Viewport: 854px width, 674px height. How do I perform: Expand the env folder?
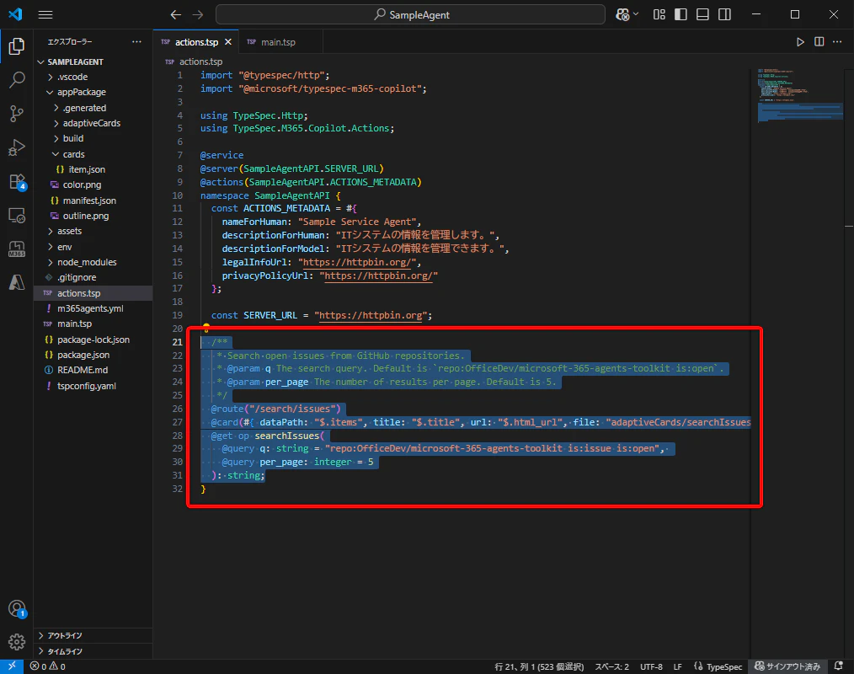64,247
